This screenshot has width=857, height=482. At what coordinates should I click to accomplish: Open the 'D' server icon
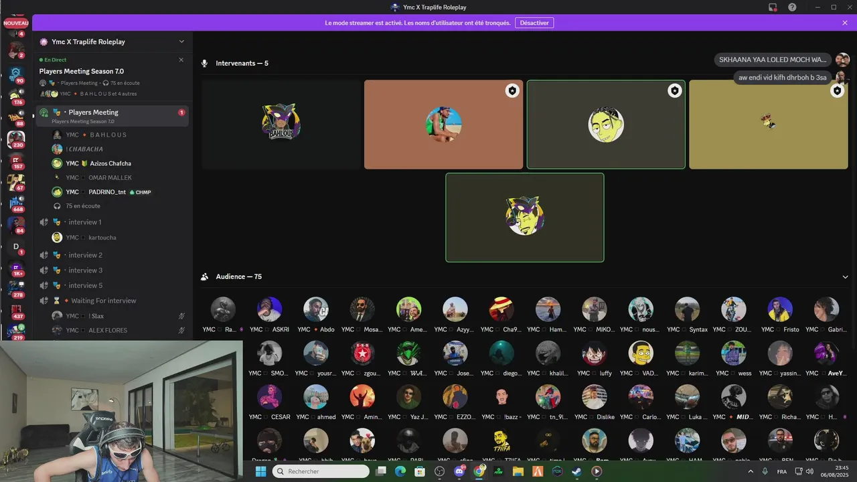point(16,246)
